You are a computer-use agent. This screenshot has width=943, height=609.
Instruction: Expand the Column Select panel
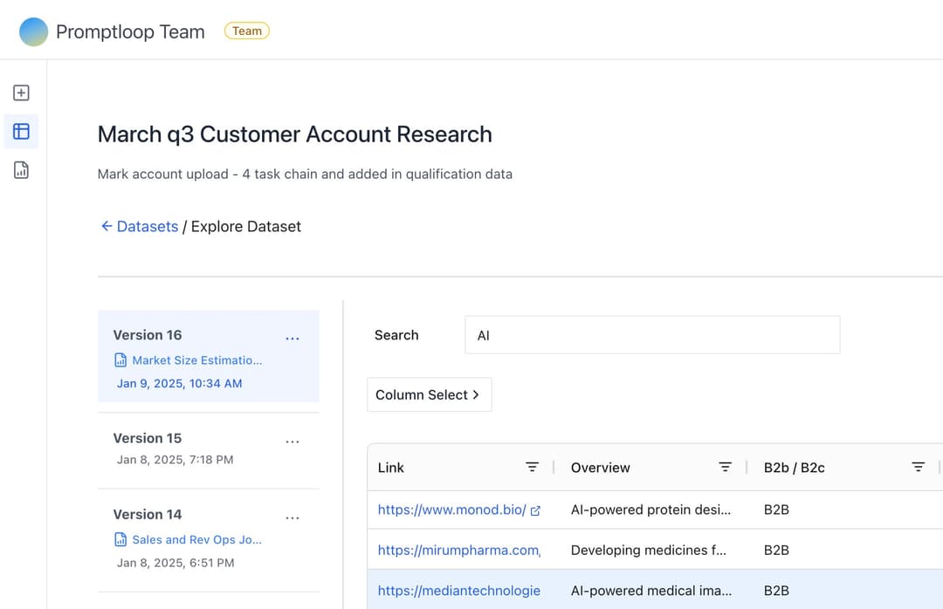(429, 394)
